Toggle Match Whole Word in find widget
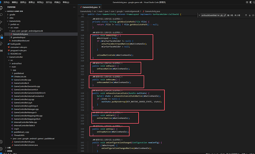 222,16
